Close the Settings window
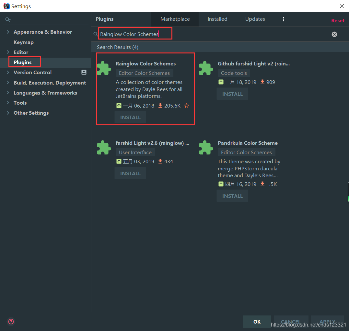The width and height of the screenshot is (349, 331). (x=342, y=6)
